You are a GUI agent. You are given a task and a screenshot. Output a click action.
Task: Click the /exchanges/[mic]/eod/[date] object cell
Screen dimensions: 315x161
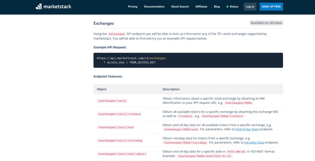point(122,154)
